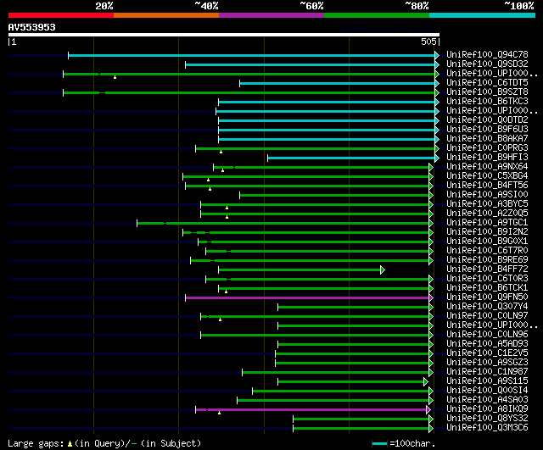The image size is (543, 450).
Task: Select the UniRef100_A8IKQ9 label
Action: 487,409
